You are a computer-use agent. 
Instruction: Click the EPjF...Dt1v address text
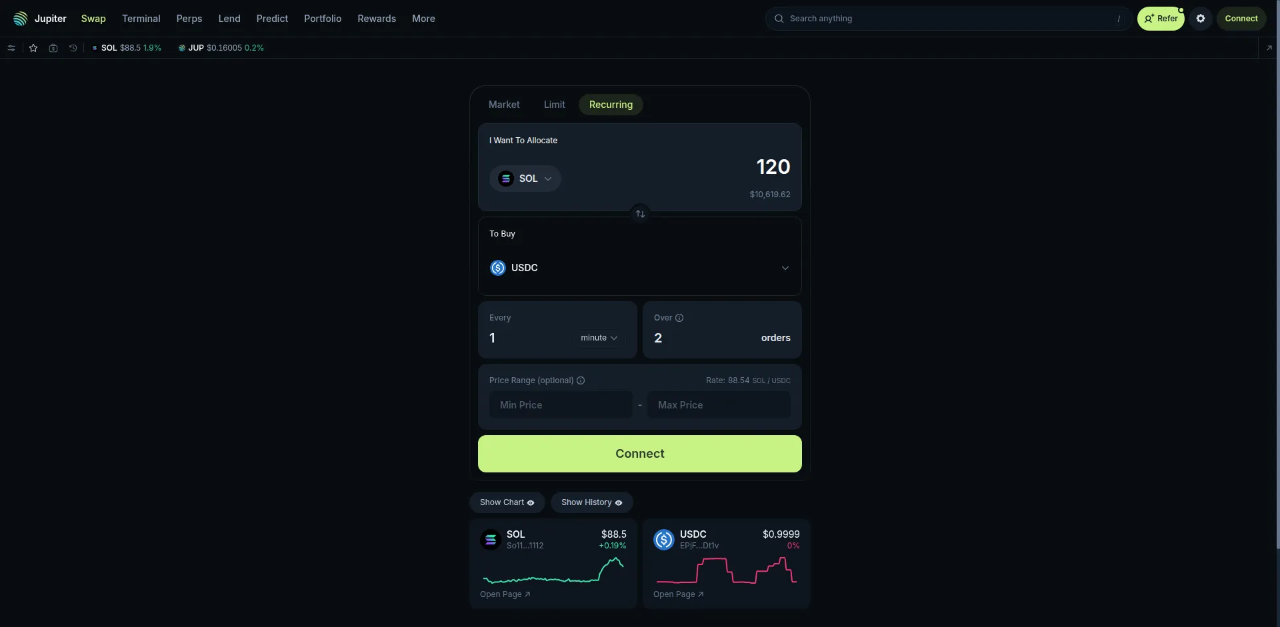pyautogui.click(x=699, y=546)
